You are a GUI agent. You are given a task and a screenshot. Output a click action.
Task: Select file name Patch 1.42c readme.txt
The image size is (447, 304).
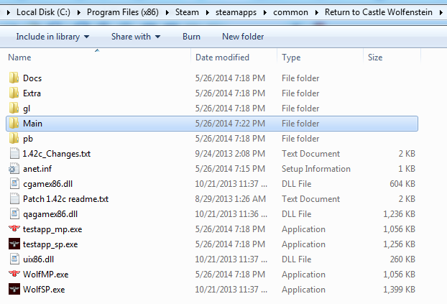[x=66, y=199]
